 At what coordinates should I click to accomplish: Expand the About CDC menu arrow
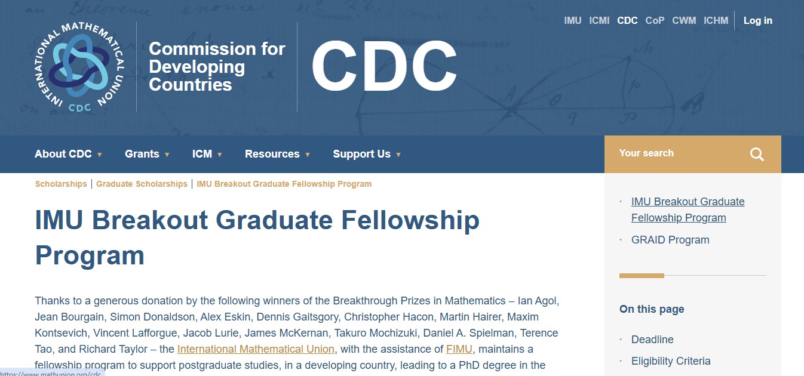click(100, 155)
